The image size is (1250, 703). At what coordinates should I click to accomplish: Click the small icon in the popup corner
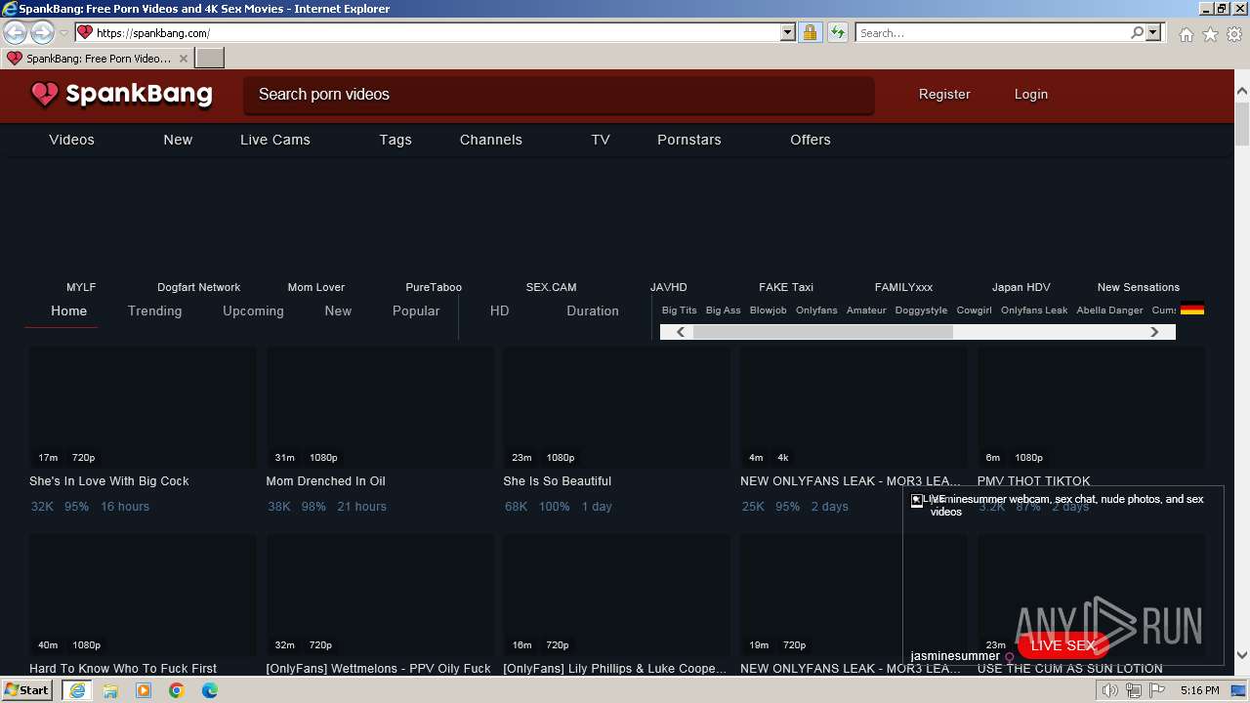[917, 501]
